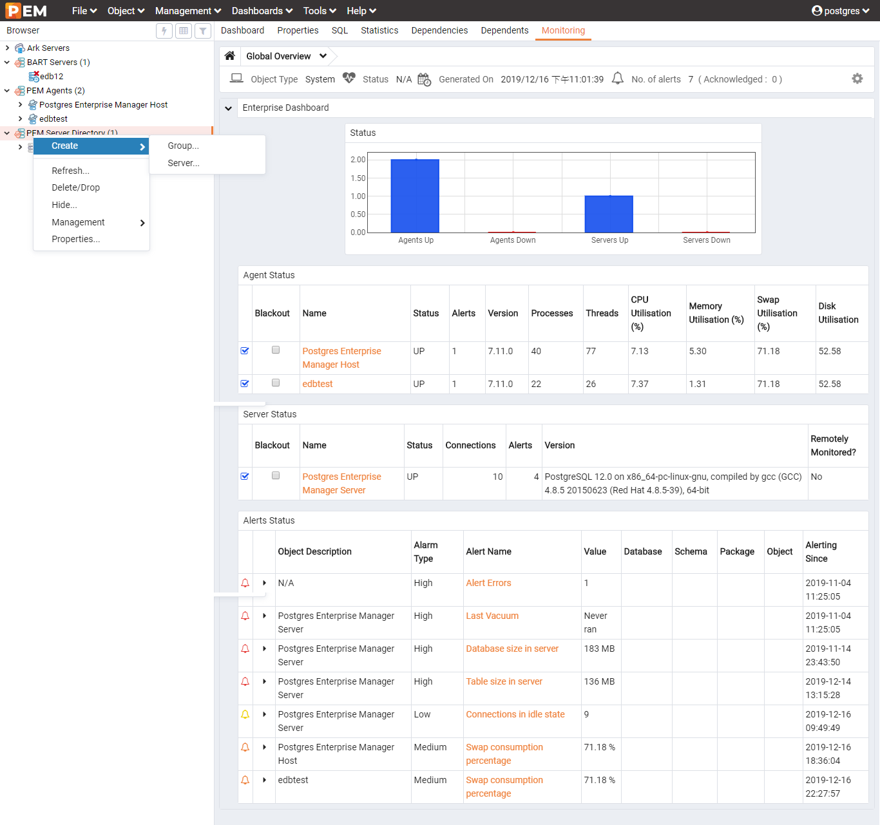Click the Ark Servers tree icon

20,48
